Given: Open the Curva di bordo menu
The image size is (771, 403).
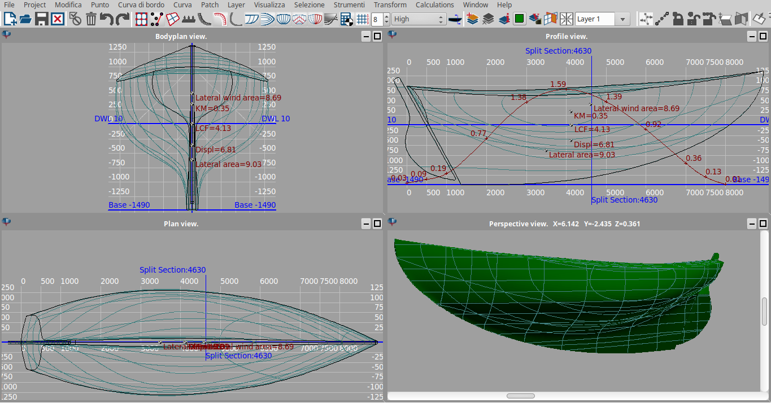Looking at the screenshot, I should pos(141,5).
